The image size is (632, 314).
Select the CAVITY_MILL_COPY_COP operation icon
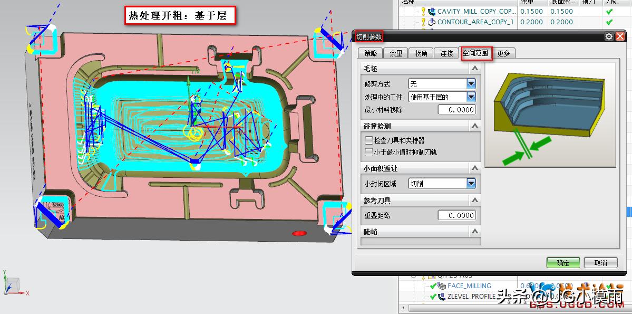[x=432, y=11]
